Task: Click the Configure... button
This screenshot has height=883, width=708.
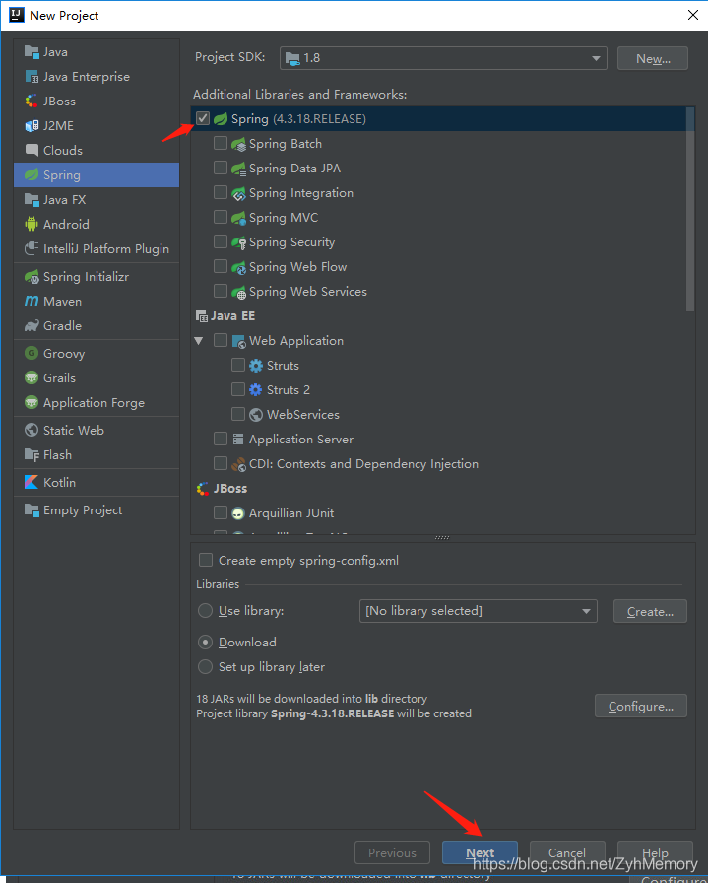Action: [x=640, y=707]
